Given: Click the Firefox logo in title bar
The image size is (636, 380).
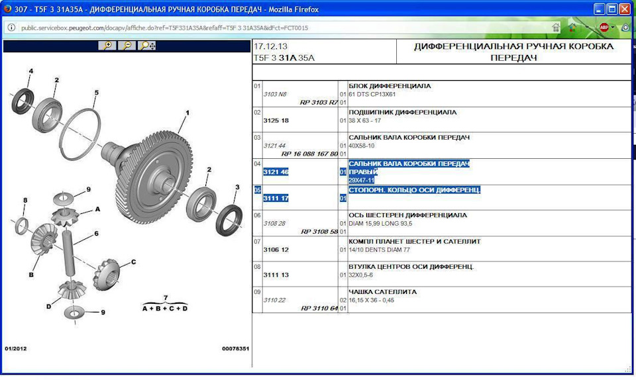Looking at the screenshot, I should (x=7, y=9).
